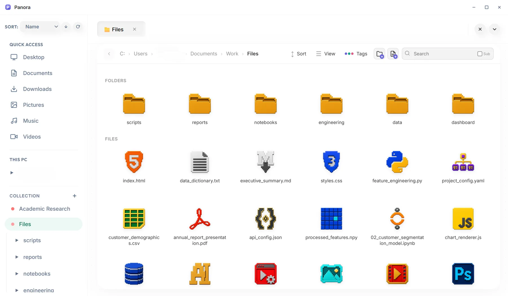Select the api_config.json file icon

click(x=266, y=218)
